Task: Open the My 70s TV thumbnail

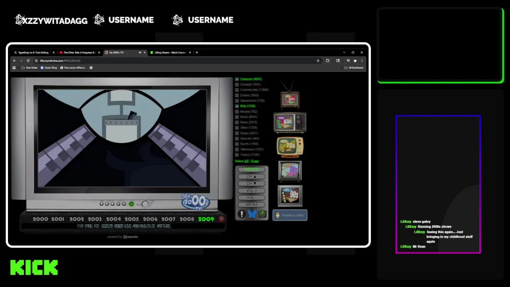Action: (x=290, y=147)
